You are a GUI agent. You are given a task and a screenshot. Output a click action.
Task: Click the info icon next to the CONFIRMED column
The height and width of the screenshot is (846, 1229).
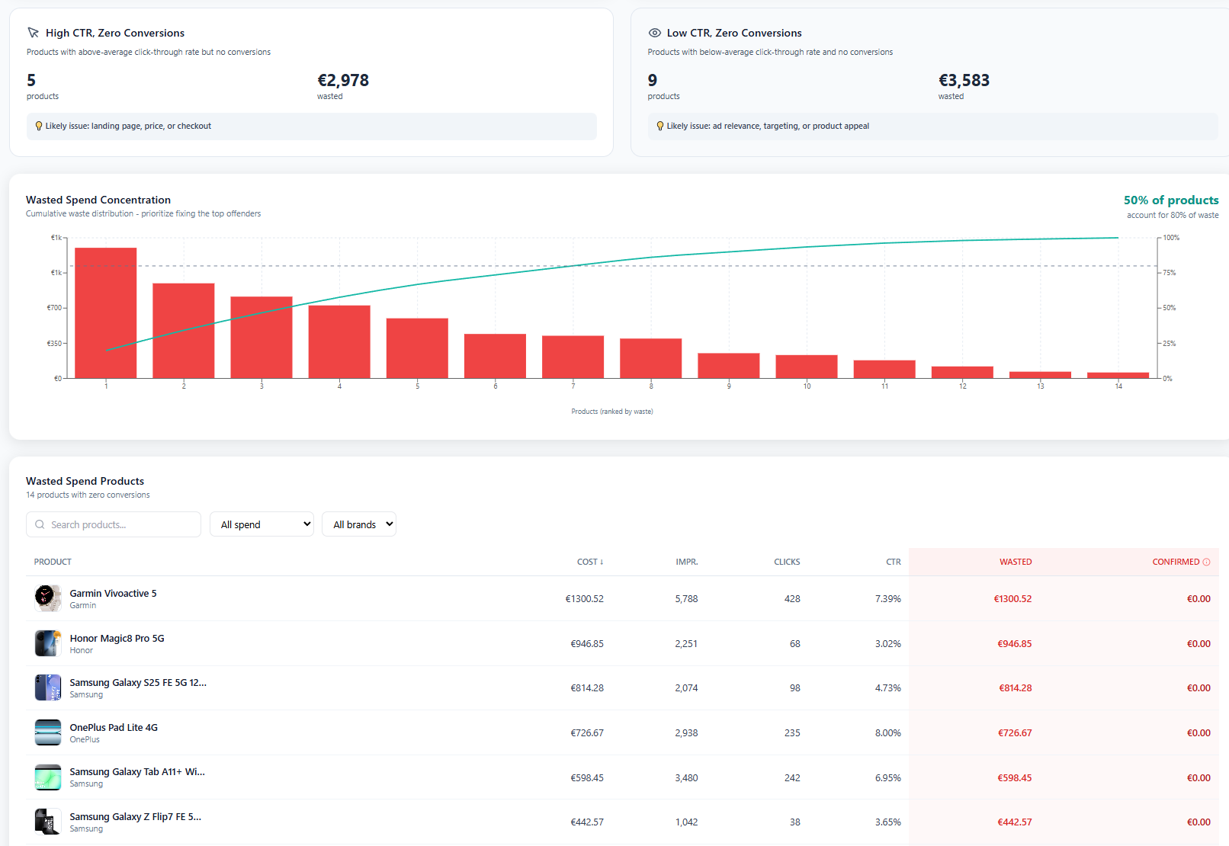coord(1208,562)
